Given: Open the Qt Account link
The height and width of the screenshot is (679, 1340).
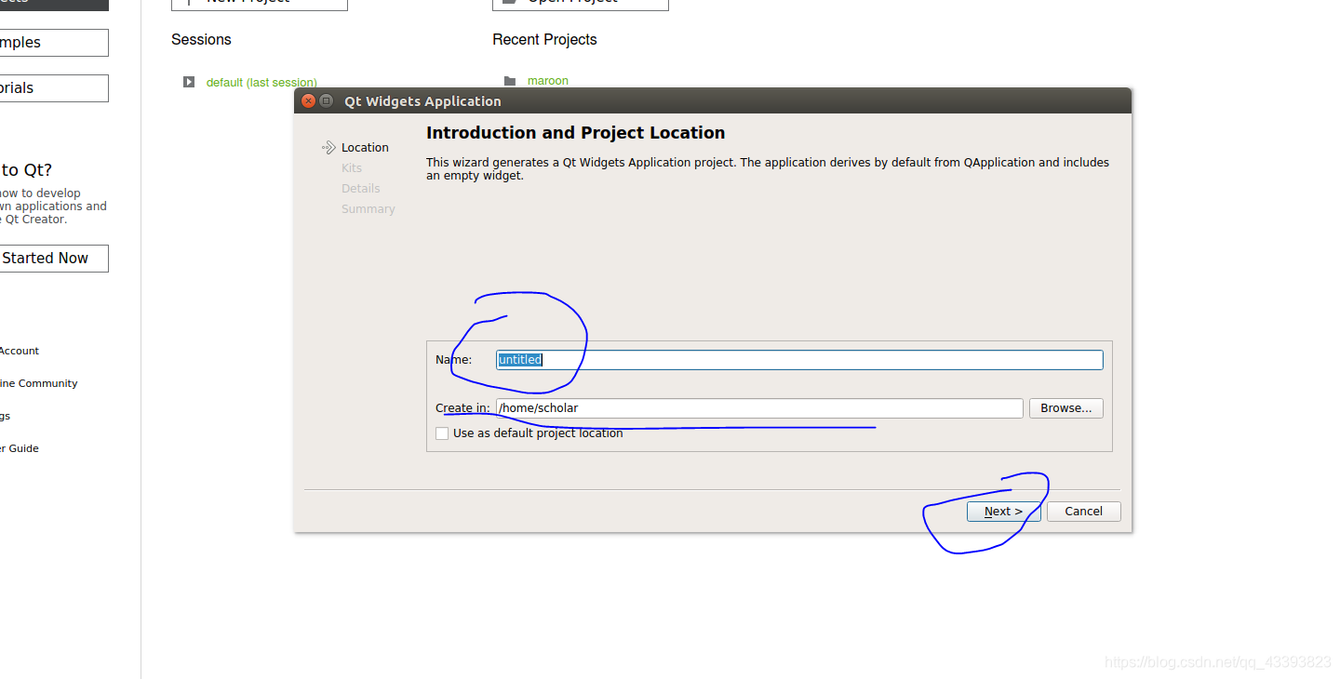Looking at the screenshot, I should tap(20, 352).
